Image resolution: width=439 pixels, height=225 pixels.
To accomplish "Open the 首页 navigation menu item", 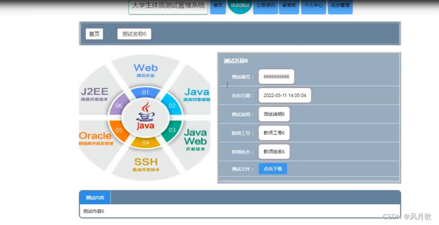I will click(x=218, y=6).
